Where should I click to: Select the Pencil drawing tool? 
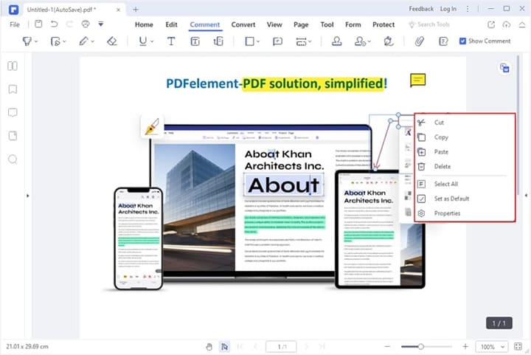coord(83,41)
